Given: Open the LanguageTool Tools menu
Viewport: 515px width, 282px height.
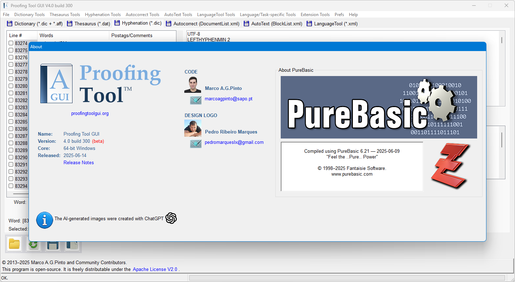Looking at the screenshot, I should point(216,15).
